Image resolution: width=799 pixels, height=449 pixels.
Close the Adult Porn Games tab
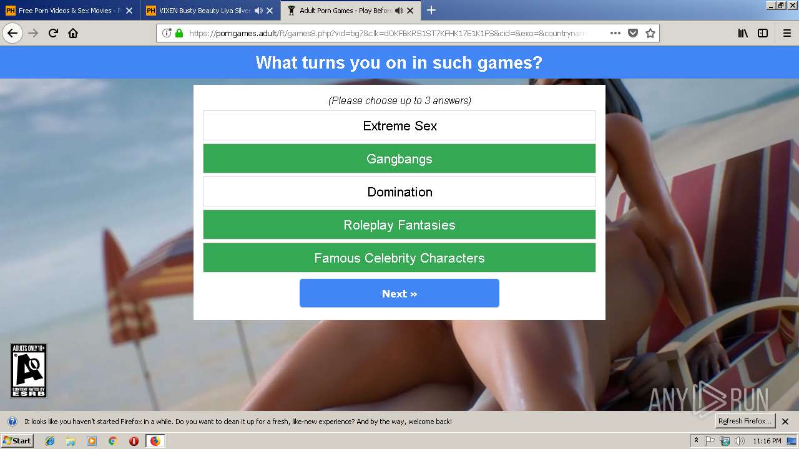click(x=410, y=11)
